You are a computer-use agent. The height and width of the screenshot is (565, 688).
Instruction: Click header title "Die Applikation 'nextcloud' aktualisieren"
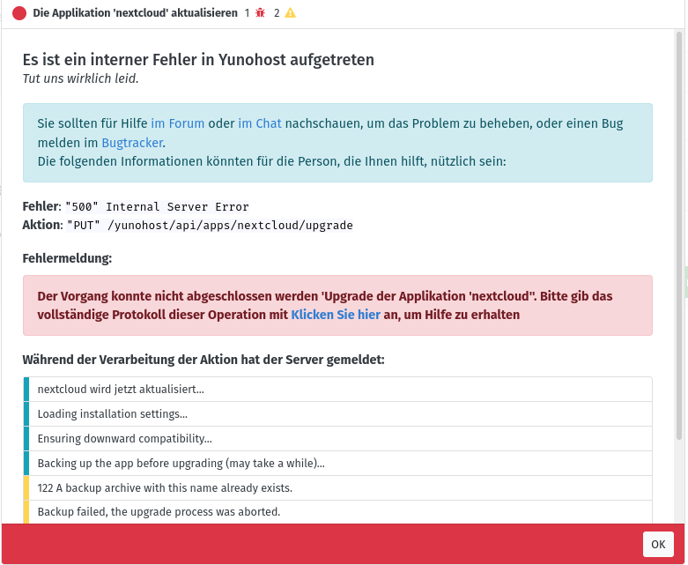click(x=135, y=13)
